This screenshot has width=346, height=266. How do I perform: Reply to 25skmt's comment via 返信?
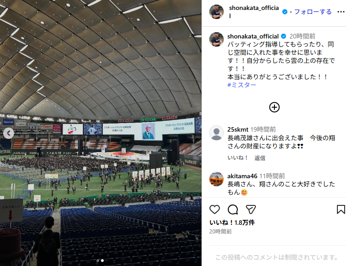point(259,158)
